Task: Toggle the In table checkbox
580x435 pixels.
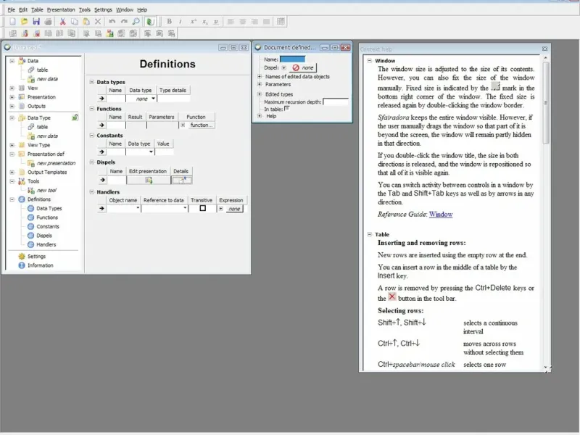Action: (287, 109)
